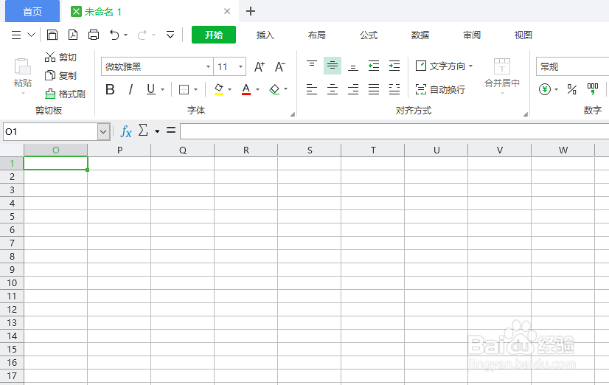Click the Name Box showing O1
This screenshot has height=385, width=609.
click(50, 132)
